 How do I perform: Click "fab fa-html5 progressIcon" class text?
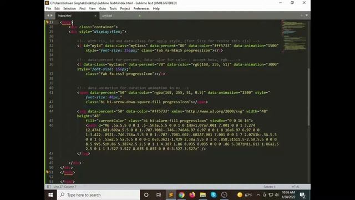click(185, 51)
